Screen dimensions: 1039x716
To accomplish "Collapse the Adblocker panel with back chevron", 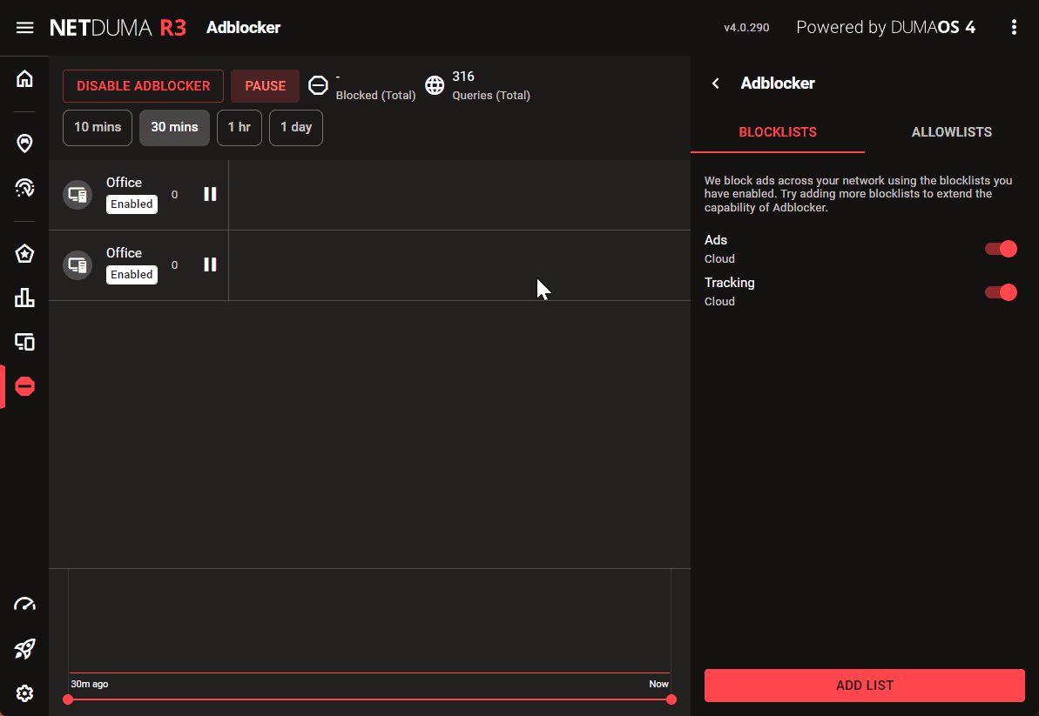I will pyautogui.click(x=716, y=84).
